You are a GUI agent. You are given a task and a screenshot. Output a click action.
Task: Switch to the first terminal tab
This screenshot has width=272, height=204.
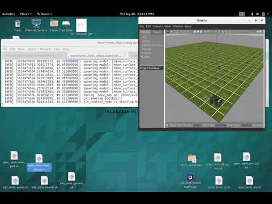[35, 56]
